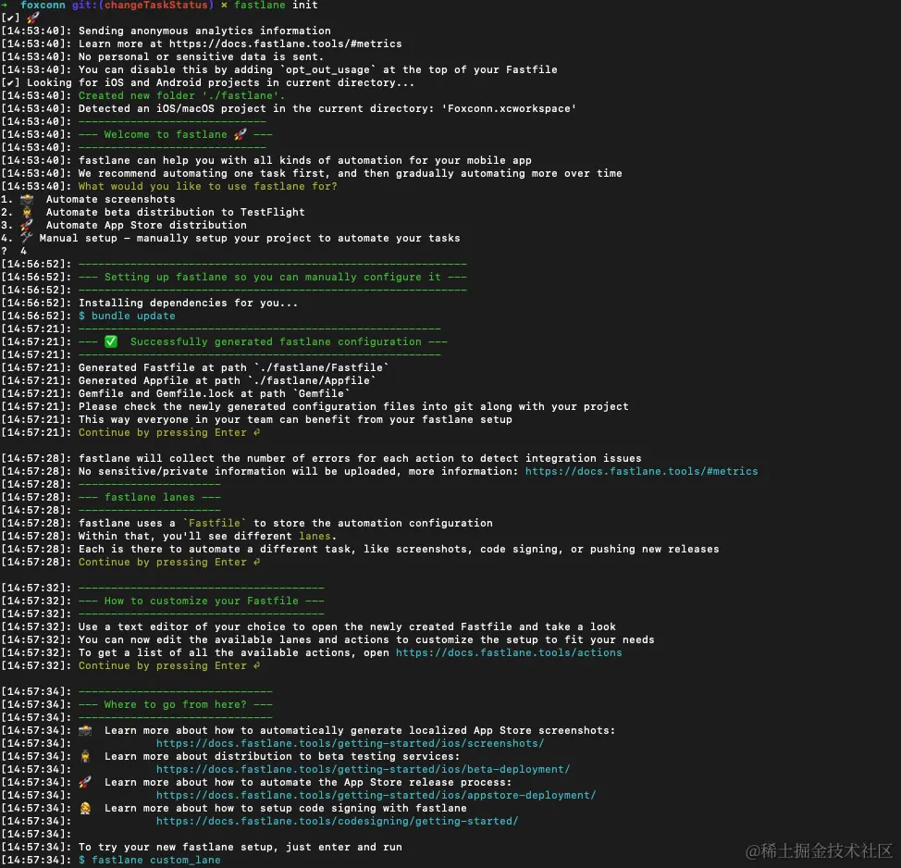The width and height of the screenshot is (901, 868).
Task: Click the 'fastlane init' command text
Action: coord(276,6)
